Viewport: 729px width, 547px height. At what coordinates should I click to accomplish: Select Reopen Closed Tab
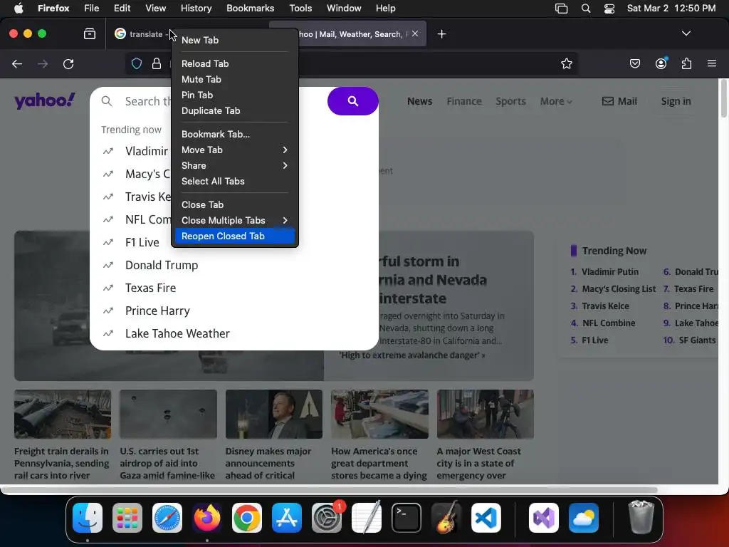[x=235, y=236]
